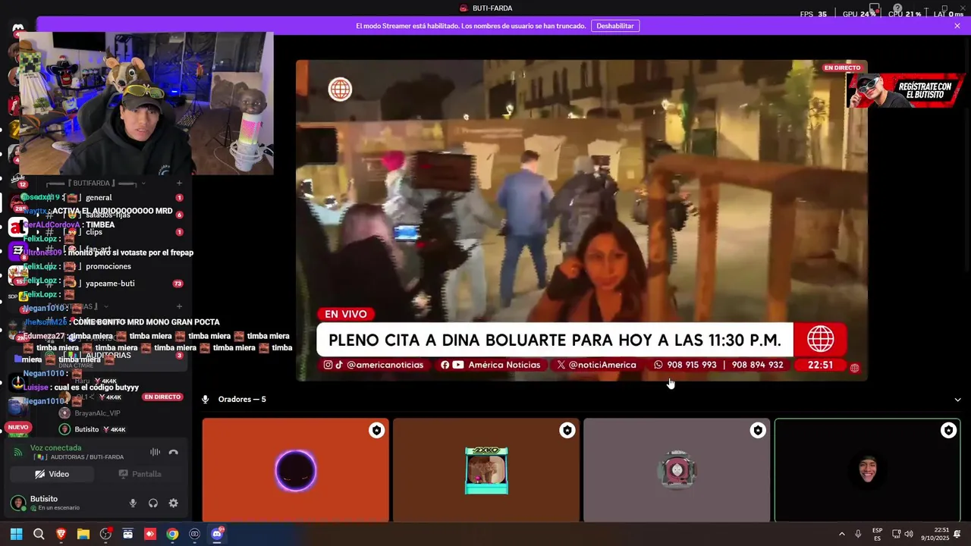The height and width of the screenshot is (546, 971).
Task: Select the green-outlined speaking tile
Action: click(x=867, y=471)
